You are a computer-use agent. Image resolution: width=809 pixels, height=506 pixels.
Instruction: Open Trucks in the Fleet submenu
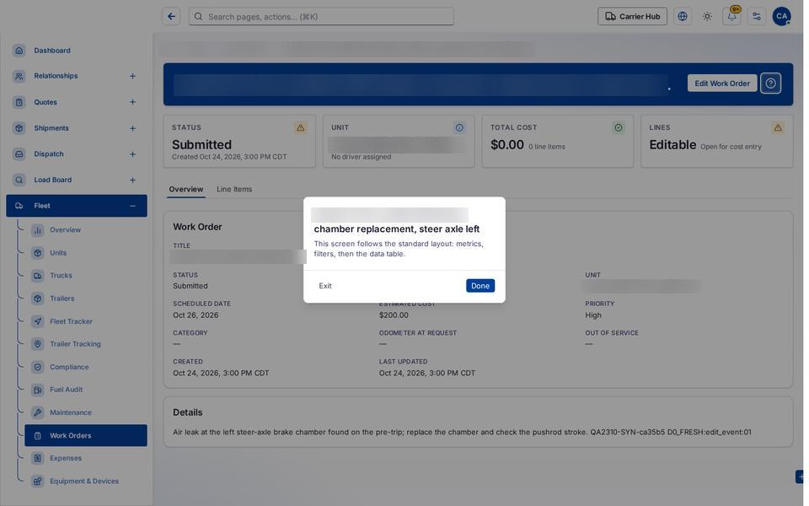click(86, 275)
